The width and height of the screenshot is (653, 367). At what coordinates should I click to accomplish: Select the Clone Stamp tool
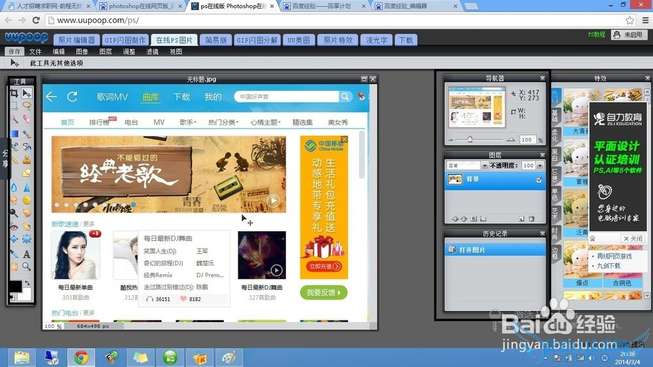(27, 160)
